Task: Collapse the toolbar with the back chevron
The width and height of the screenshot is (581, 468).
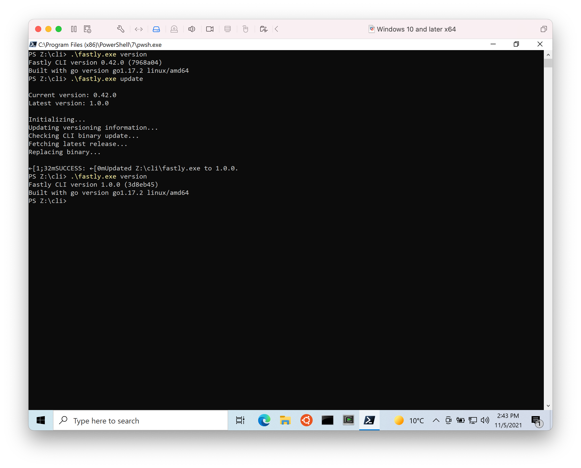Action: coord(276,29)
